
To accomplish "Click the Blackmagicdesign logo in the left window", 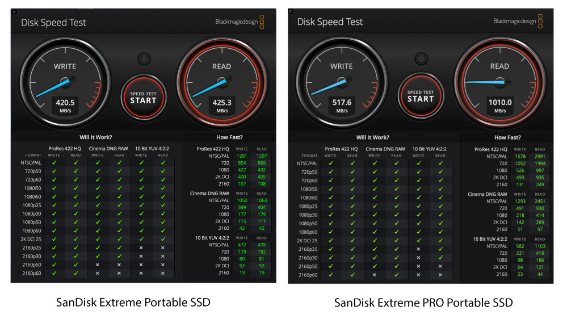I will pyautogui.click(x=240, y=22).
